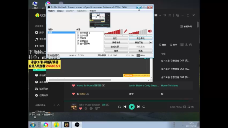
Task: Open 最近播放 in QQ Music sidebar
Action: click(42, 82)
